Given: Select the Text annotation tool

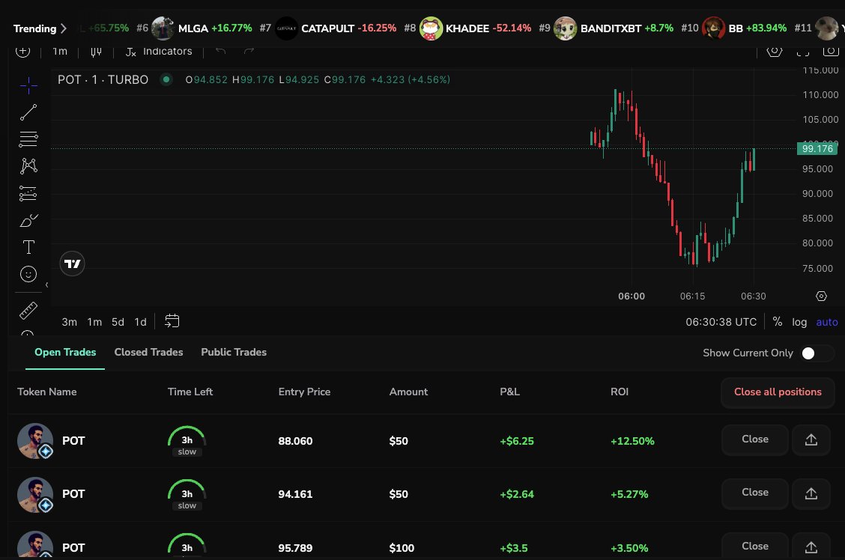Looking at the screenshot, I should coord(28,247).
